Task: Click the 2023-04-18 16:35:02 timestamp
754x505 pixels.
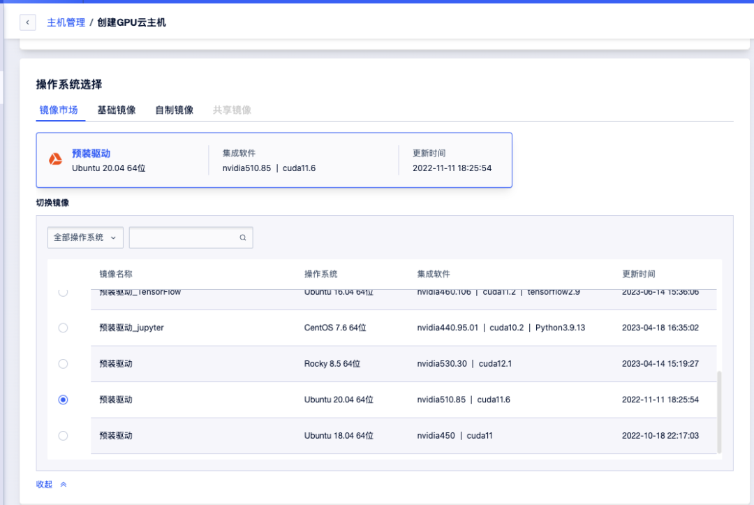Action: pos(660,328)
